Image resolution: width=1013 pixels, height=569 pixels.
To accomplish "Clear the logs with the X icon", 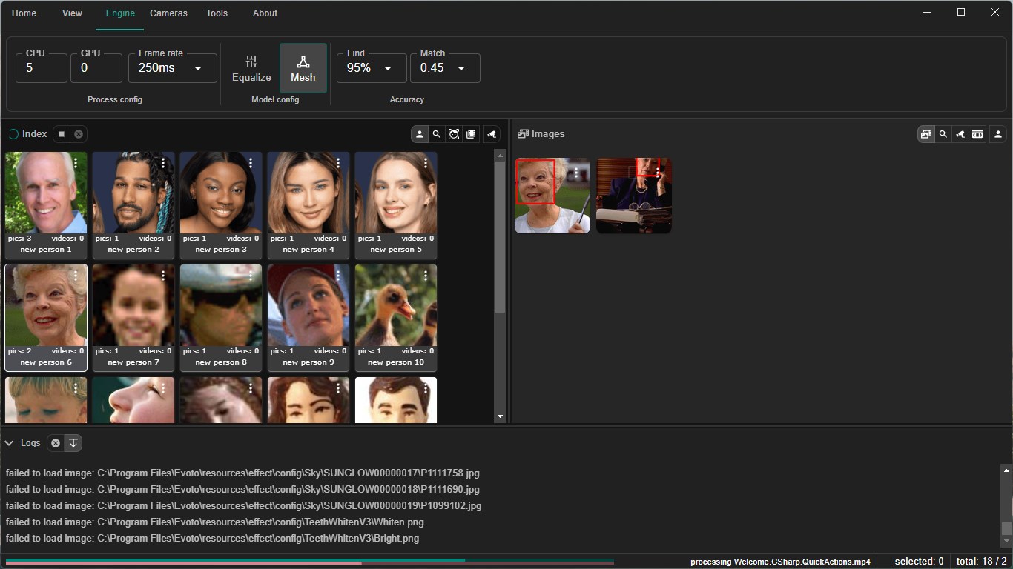I will click(x=56, y=443).
